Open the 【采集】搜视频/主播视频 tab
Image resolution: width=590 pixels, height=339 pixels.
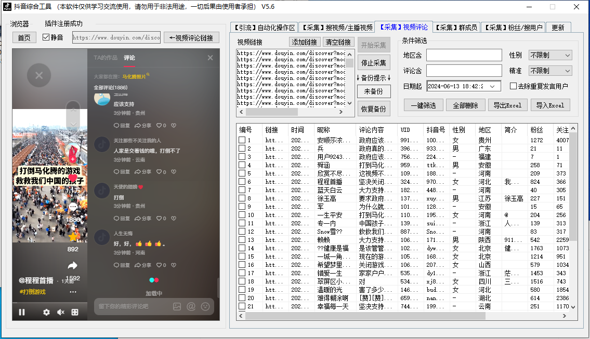(337, 28)
